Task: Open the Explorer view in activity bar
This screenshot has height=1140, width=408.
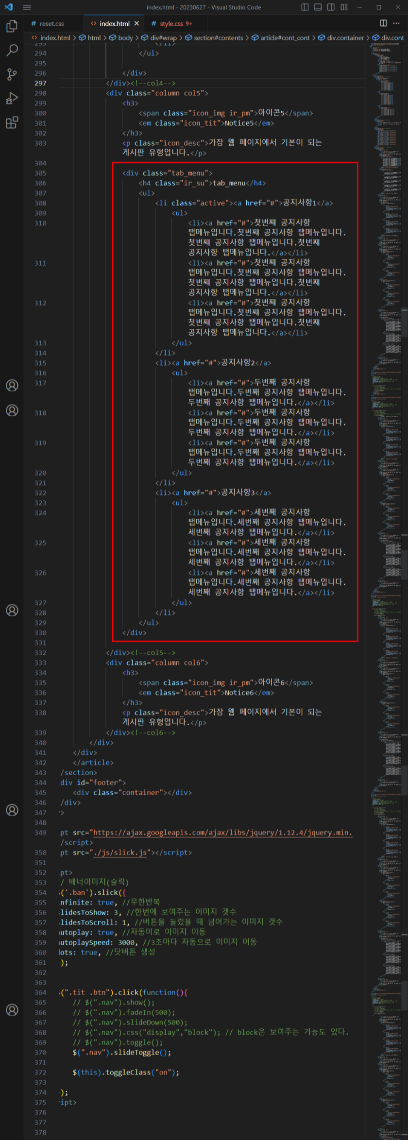Action: [12, 26]
